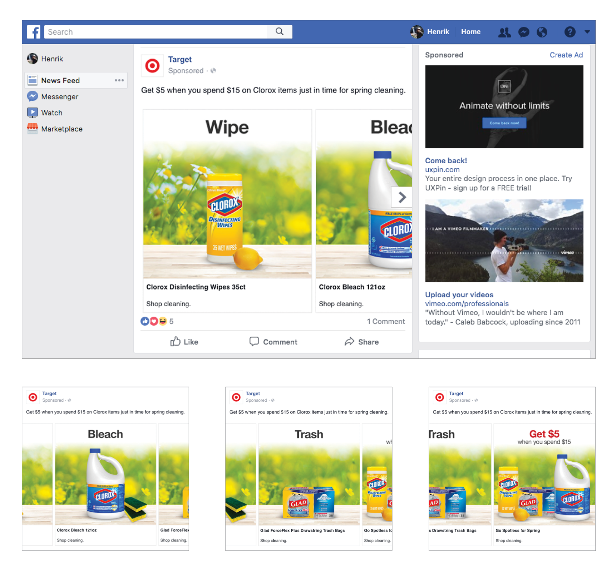
Task: Open the Get $5 offer image
Action: click(544, 474)
